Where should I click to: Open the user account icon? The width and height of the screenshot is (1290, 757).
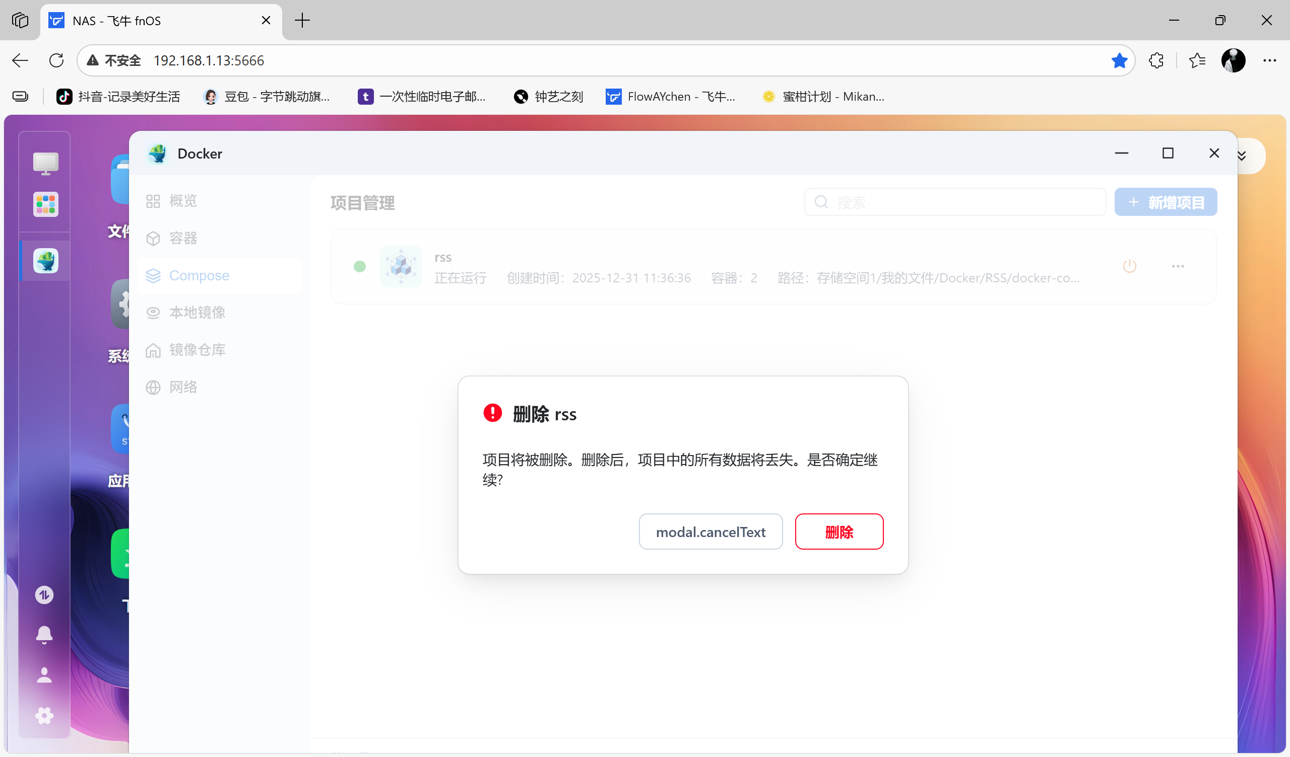tap(44, 675)
